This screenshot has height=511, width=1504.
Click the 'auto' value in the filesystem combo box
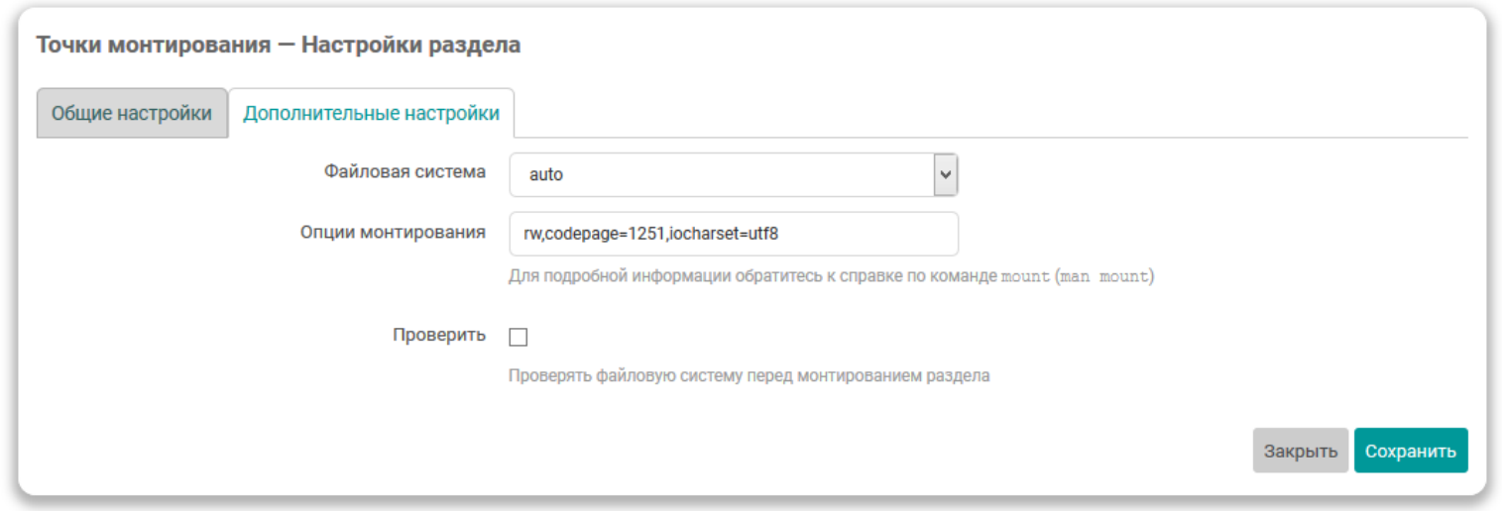coord(546,175)
